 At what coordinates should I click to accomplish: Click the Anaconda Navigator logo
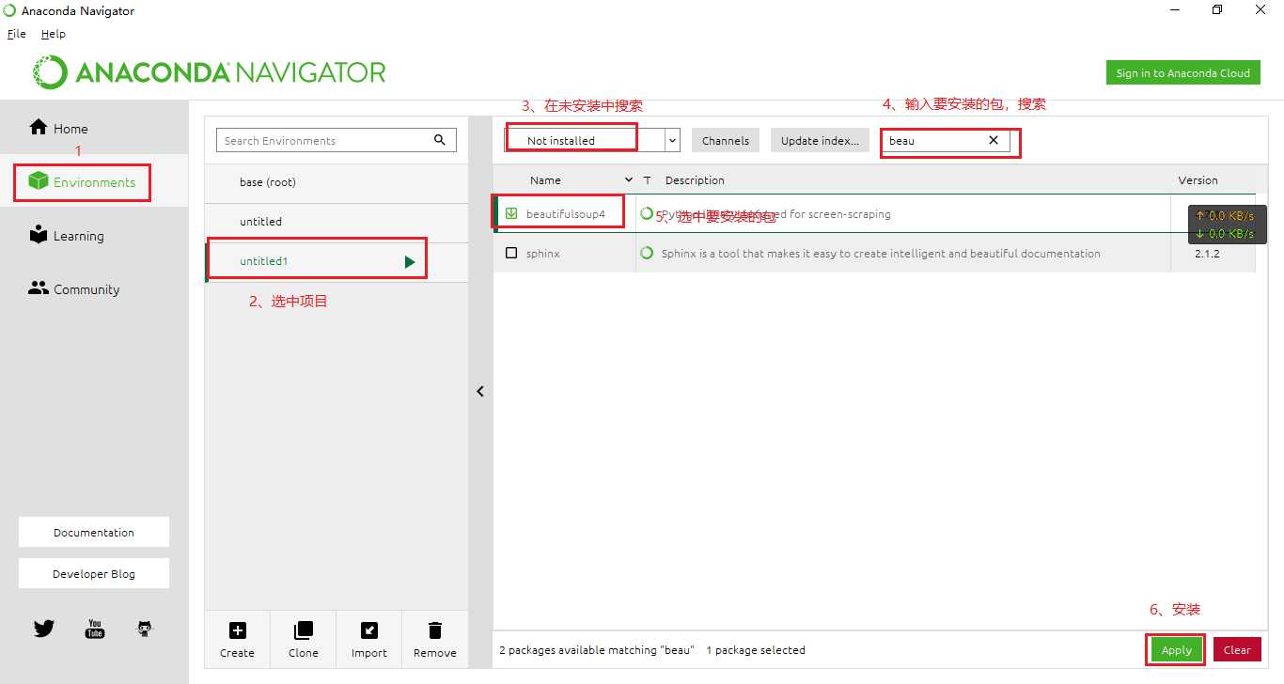click(210, 72)
